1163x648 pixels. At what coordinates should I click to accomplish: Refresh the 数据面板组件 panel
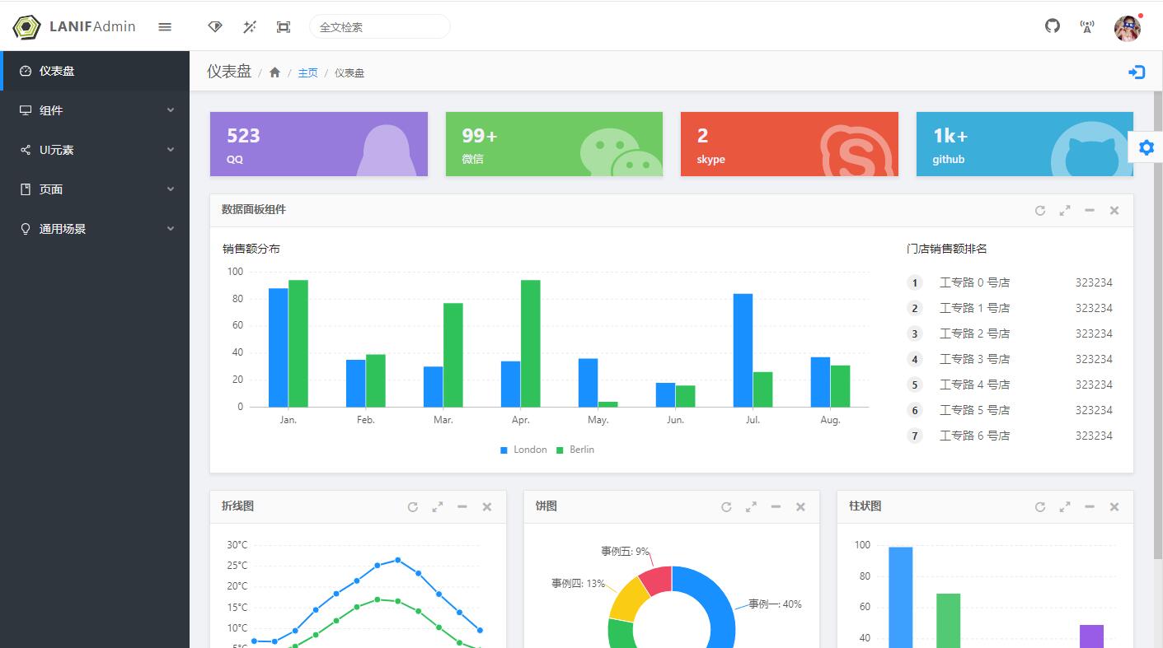coord(1040,211)
